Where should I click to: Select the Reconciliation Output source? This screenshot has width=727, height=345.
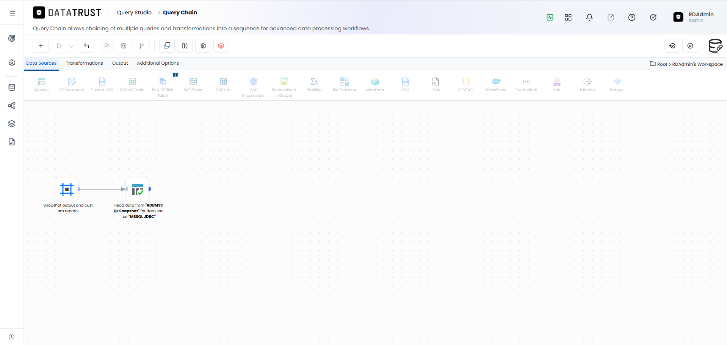tap(284, 87)
